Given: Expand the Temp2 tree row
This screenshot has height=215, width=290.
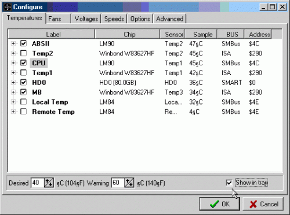Looking at the screenshot, I should click(13, 53).
